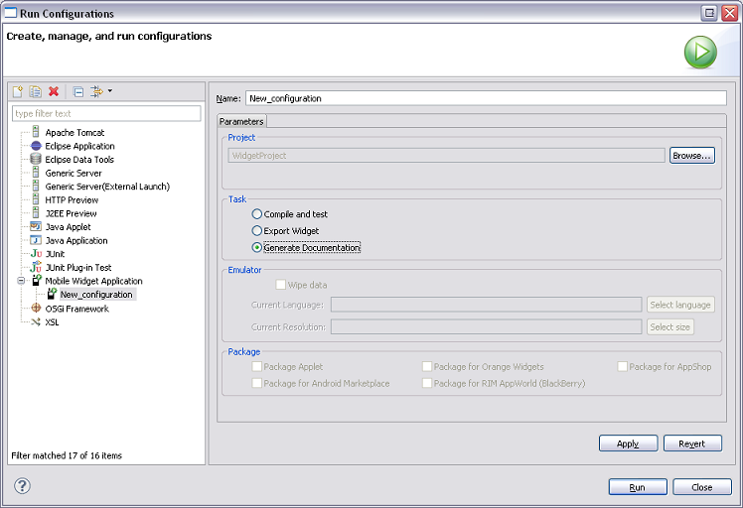
Task: Delete selected configuration with red X icon
Action: (54, 91)
